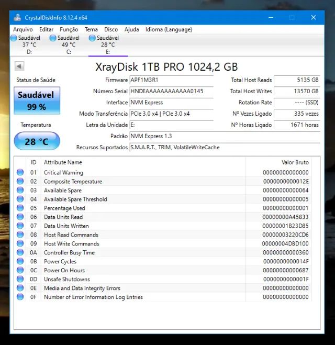
Task: Select the D: drive health orb
Action: pos(14,38)
